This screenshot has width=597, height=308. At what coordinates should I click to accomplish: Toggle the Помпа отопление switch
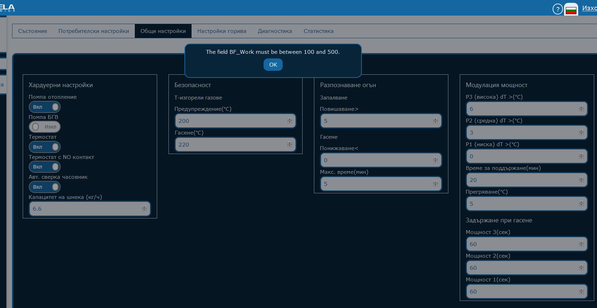tap(45, 107)
